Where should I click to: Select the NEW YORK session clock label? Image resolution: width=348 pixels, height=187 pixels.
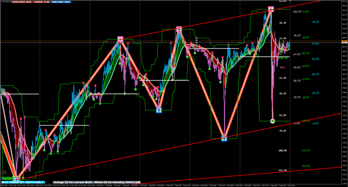(x=61, y=2)
